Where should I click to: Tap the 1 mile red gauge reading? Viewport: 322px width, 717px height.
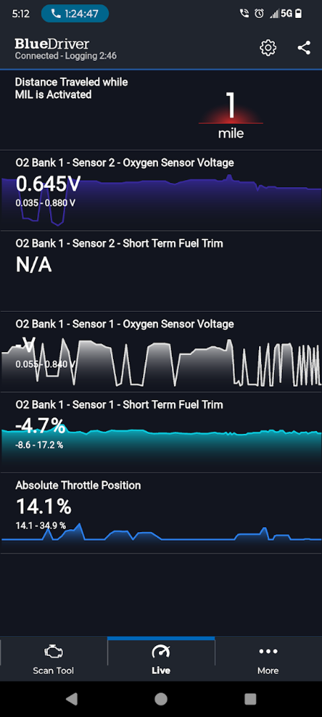pyautogui.click(x=231, y=115)
